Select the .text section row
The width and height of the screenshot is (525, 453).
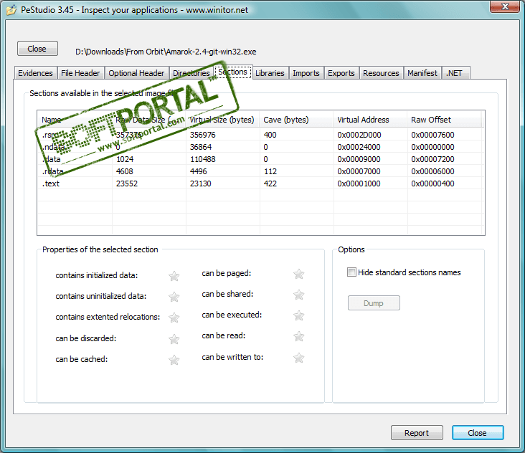[260, 183]
